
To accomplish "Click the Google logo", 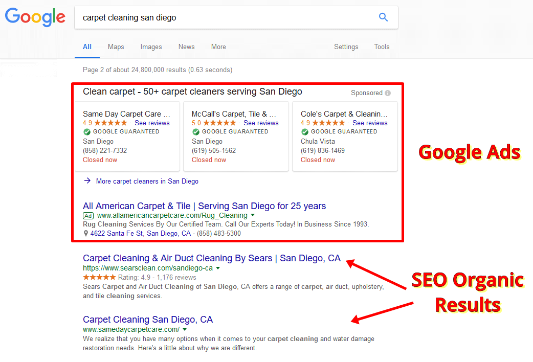I will 35,17.
